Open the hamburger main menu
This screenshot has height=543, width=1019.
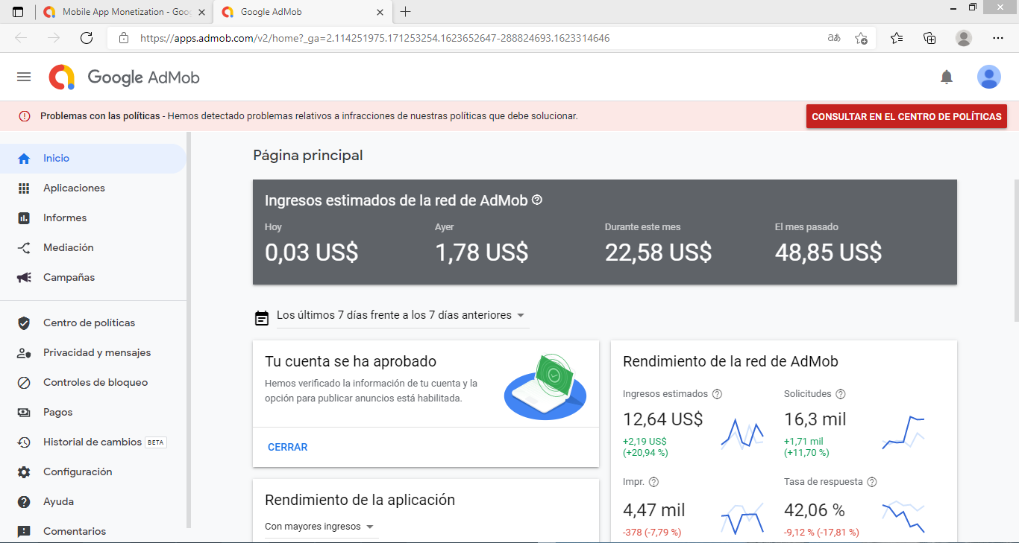(24, 77)
